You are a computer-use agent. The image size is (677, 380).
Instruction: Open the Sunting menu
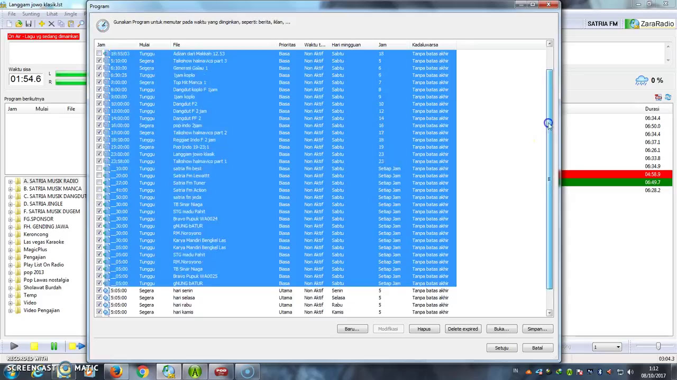31,14
